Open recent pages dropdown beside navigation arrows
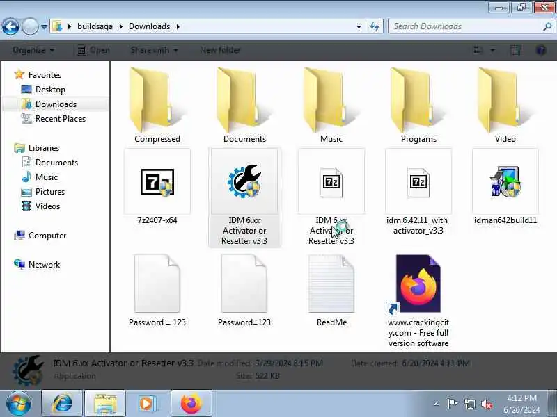The width and height of the screenshot is (557, 417). 44,26
